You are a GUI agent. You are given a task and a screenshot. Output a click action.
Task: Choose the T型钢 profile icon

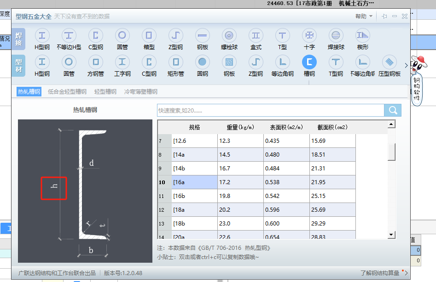point(336,62)
